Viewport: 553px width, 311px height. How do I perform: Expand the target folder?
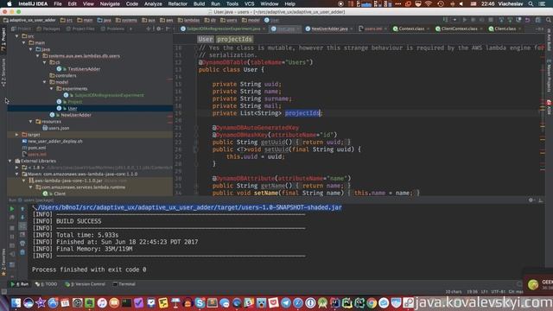(x=16, y=135)
